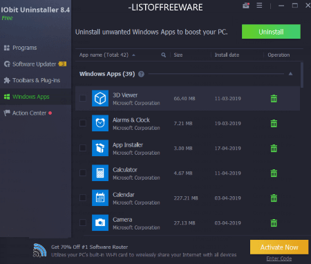Click the Calculator row's trash icon

pyautogui.click(x=274, y=173)
